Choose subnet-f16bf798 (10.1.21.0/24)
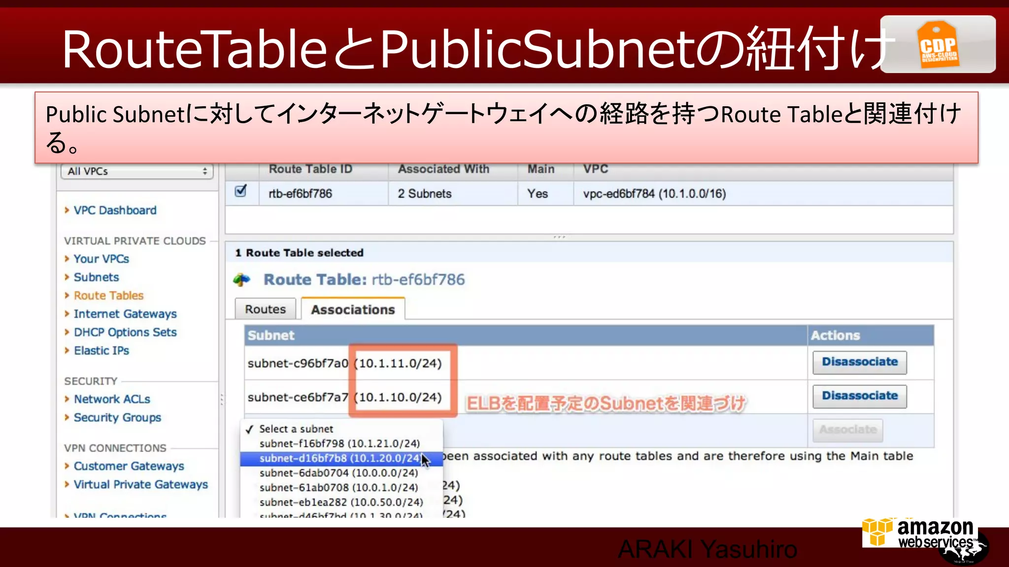The height and width of the screenshot is (567, 1009). coord(341,443)
